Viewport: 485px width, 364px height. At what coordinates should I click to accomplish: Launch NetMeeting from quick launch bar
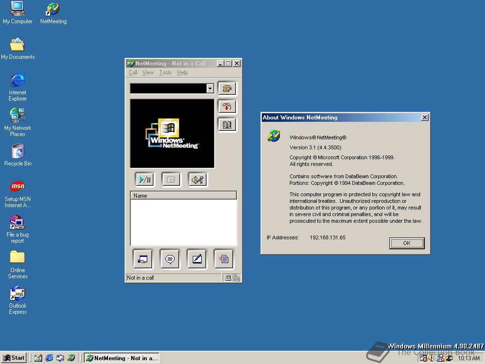tap(71, 358)
